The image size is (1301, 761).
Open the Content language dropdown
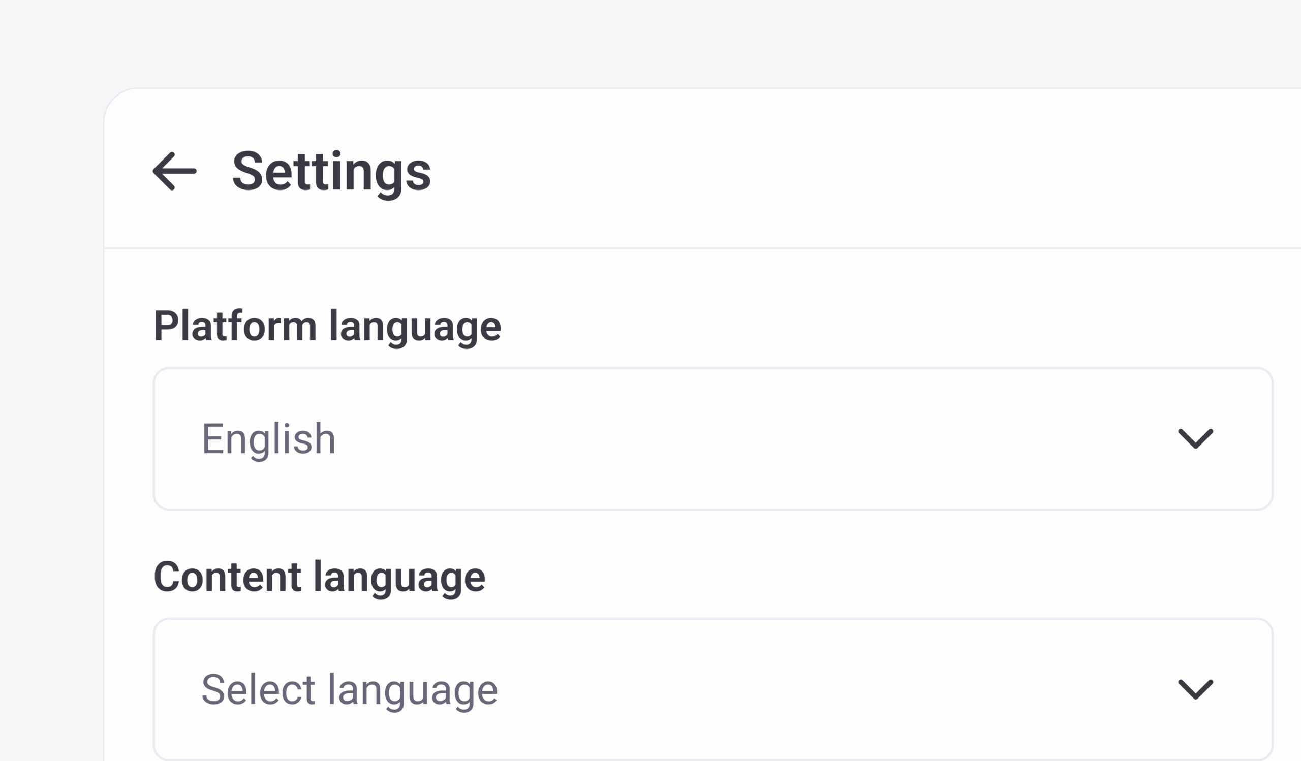pyautogui.click(x=713, y=689)
